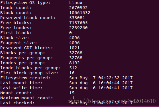Select the flex group size value 16
The image size is (159, 107).
pyautogui.click(x=72, y=73)
